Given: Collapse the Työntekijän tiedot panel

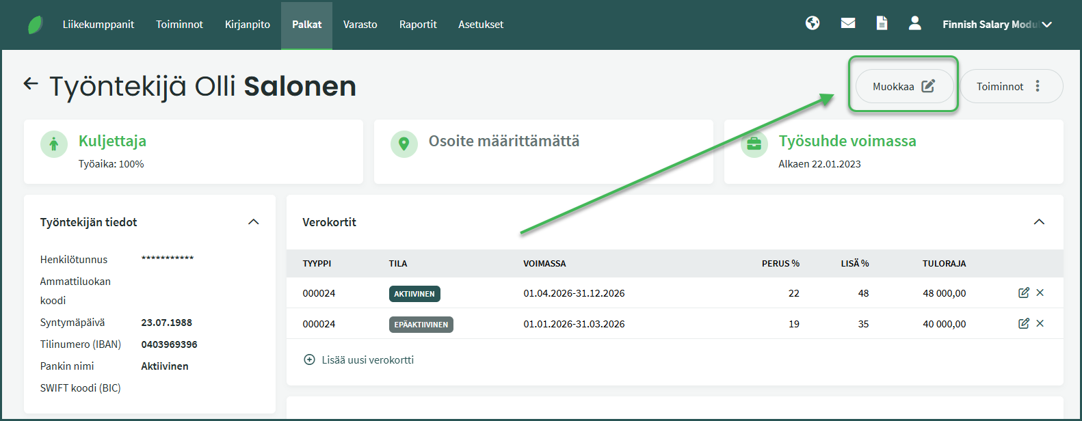Looking at the screenshot, I should coord(254,222).
